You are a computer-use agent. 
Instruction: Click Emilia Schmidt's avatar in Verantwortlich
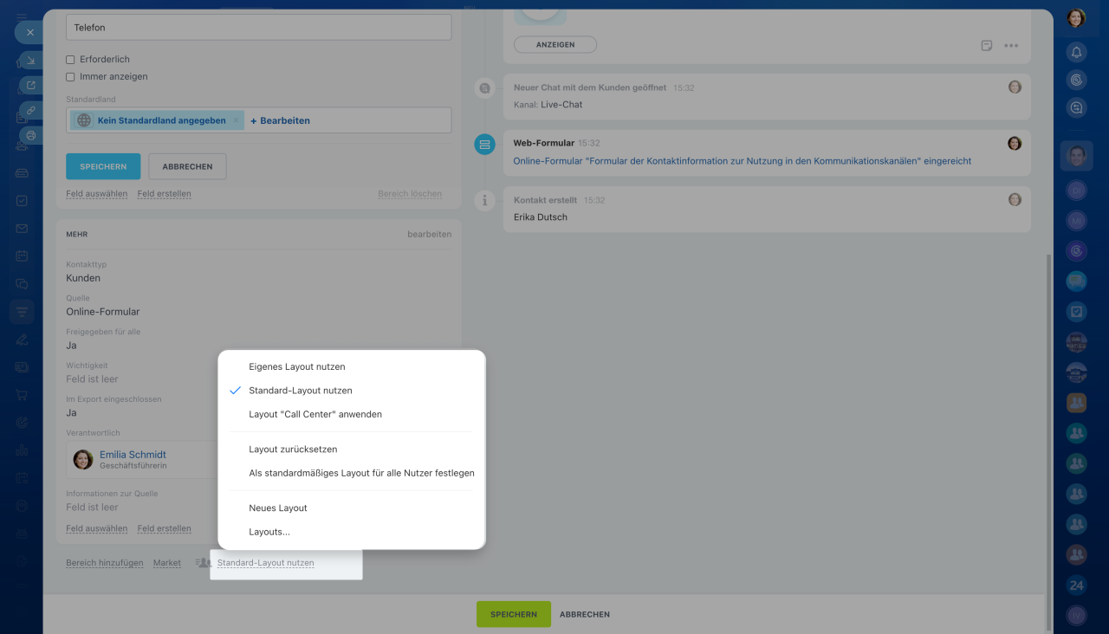(83, 460)
